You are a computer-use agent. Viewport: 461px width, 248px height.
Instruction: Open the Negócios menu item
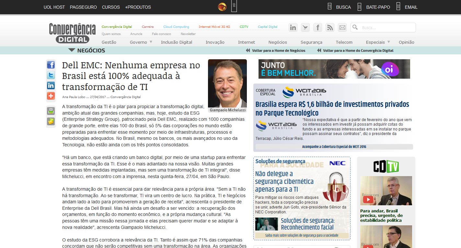click(278, 42)
